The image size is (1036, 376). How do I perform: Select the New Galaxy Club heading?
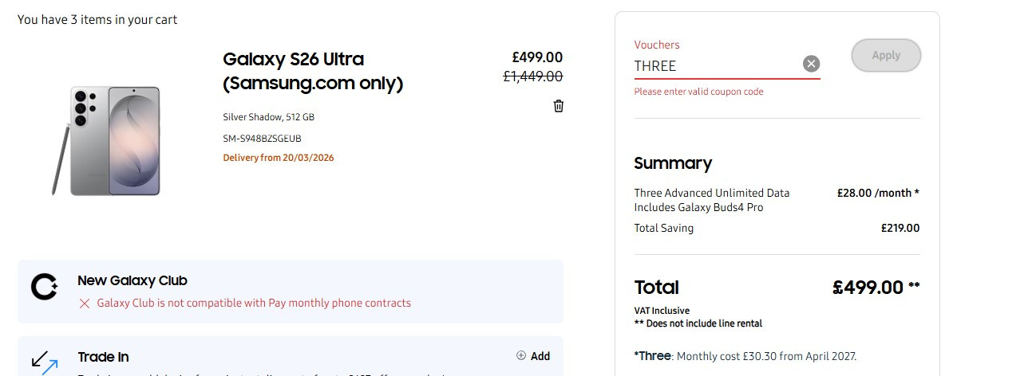point(132,280)
